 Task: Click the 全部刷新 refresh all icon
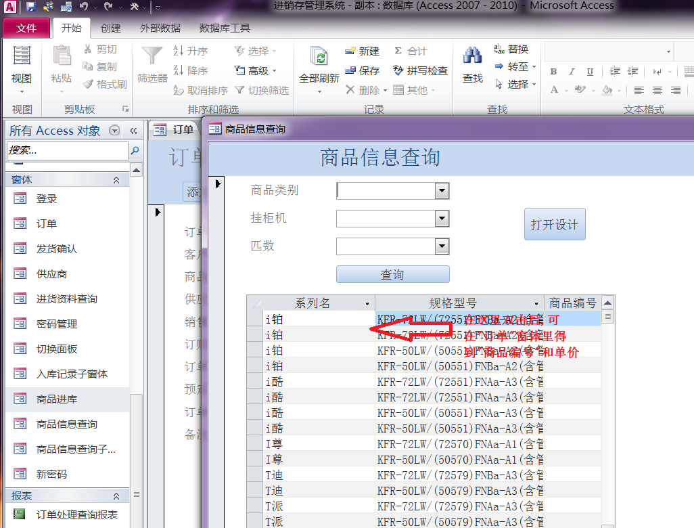coord(319,57)
